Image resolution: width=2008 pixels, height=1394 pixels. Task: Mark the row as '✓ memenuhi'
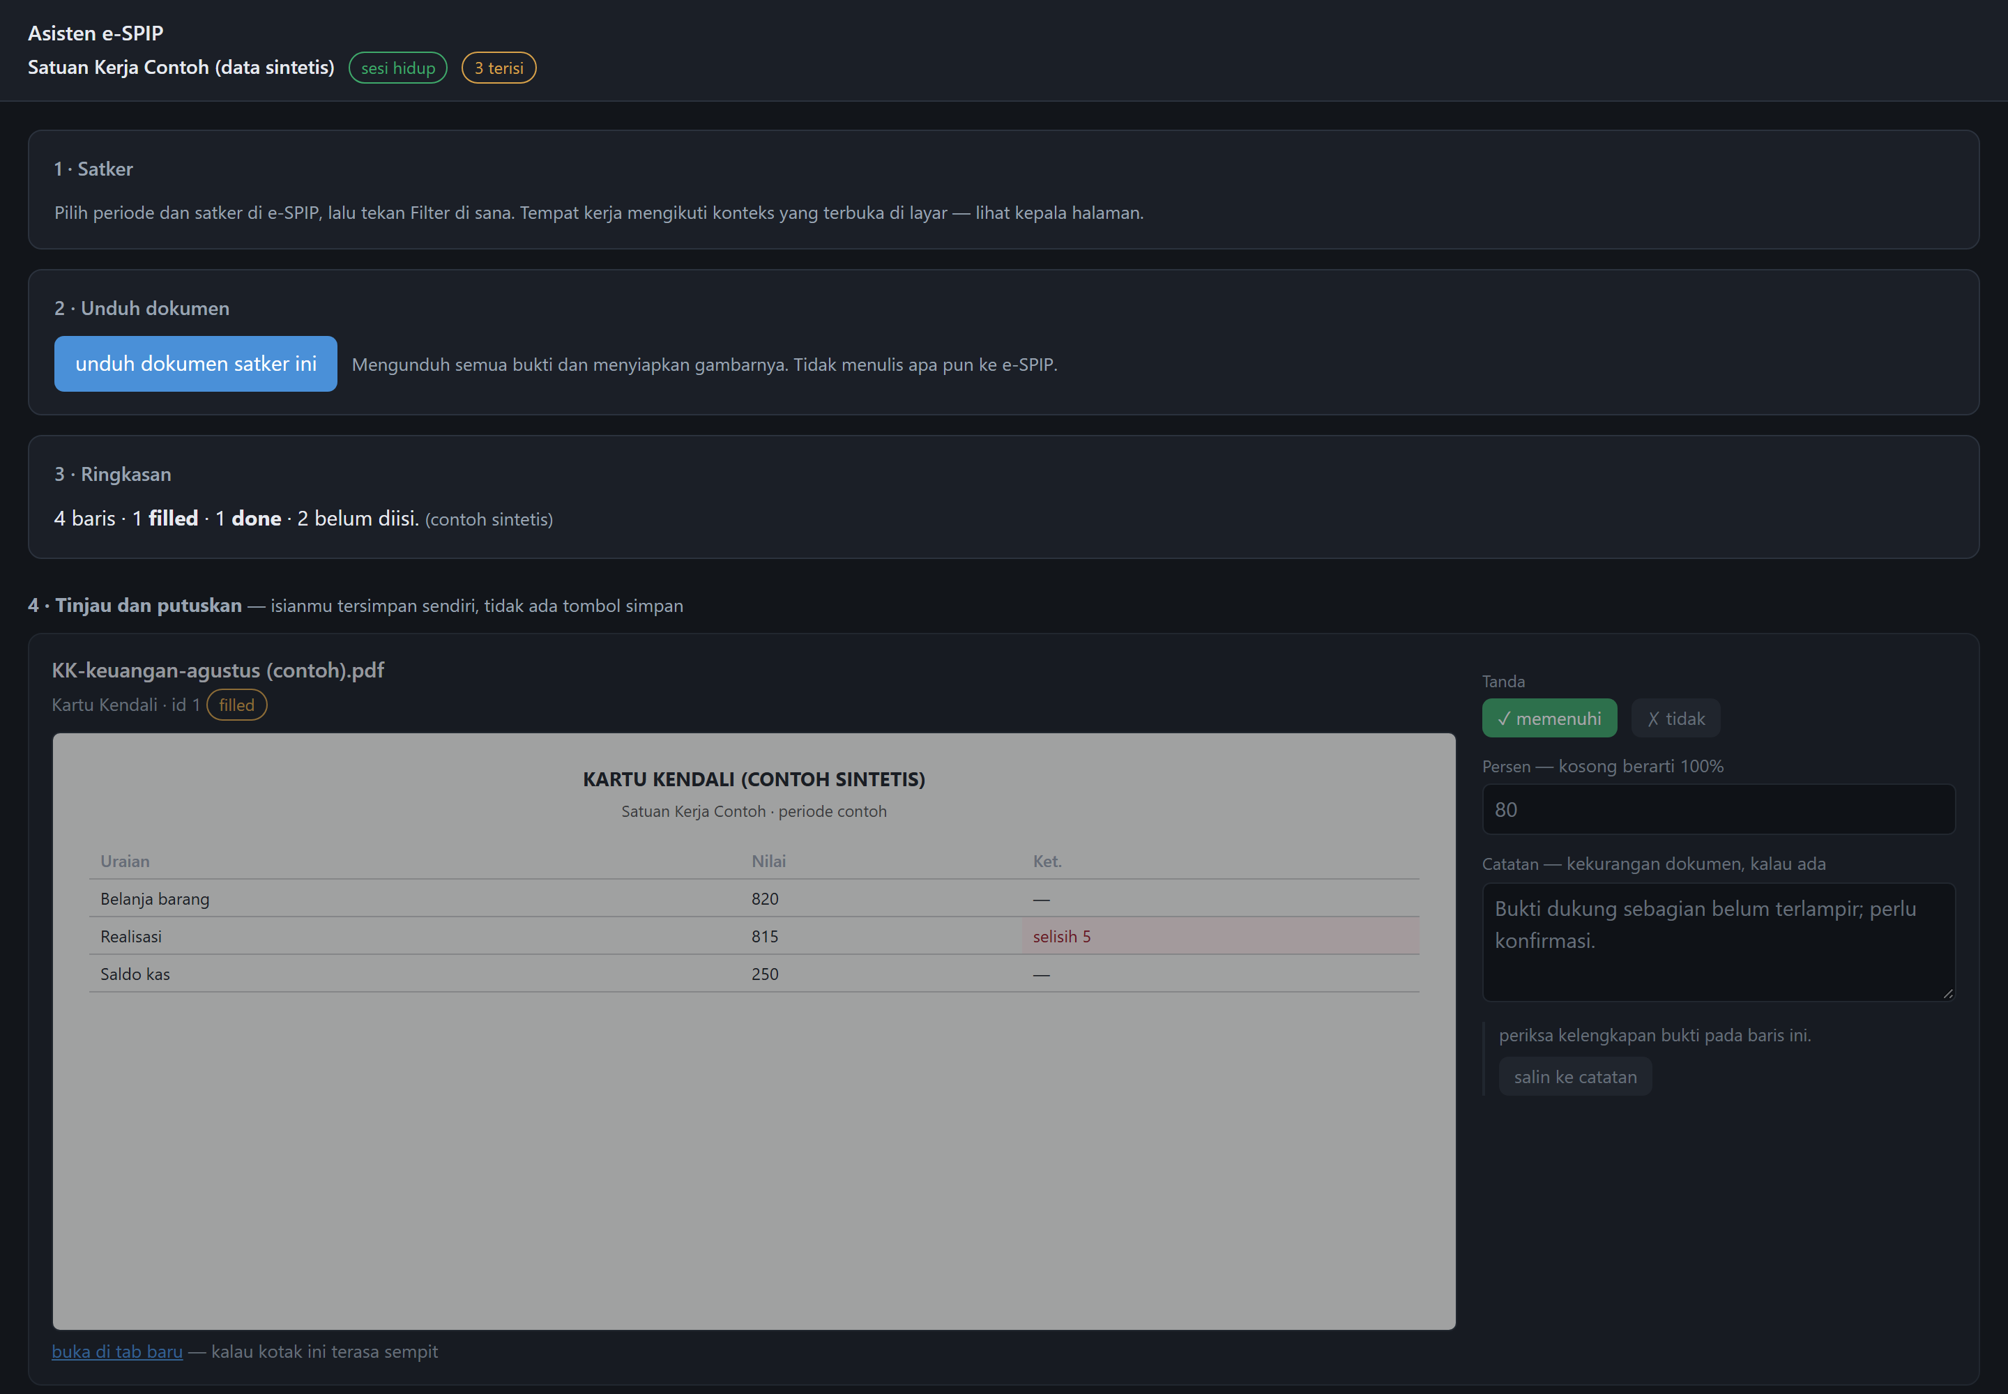coord(1549,718)
